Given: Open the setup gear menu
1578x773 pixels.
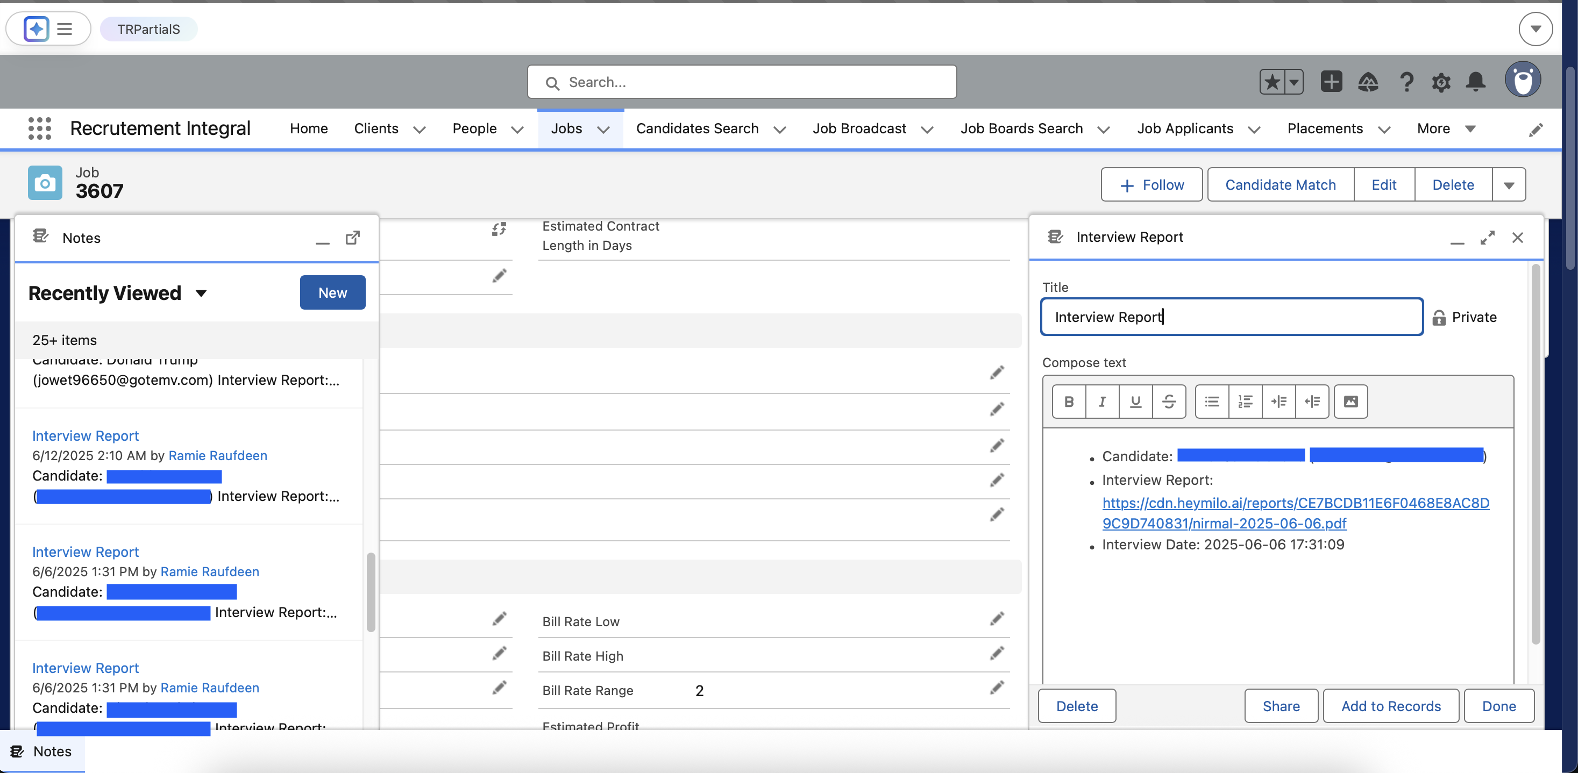Looking at the screenshot, I should 1440,81.
